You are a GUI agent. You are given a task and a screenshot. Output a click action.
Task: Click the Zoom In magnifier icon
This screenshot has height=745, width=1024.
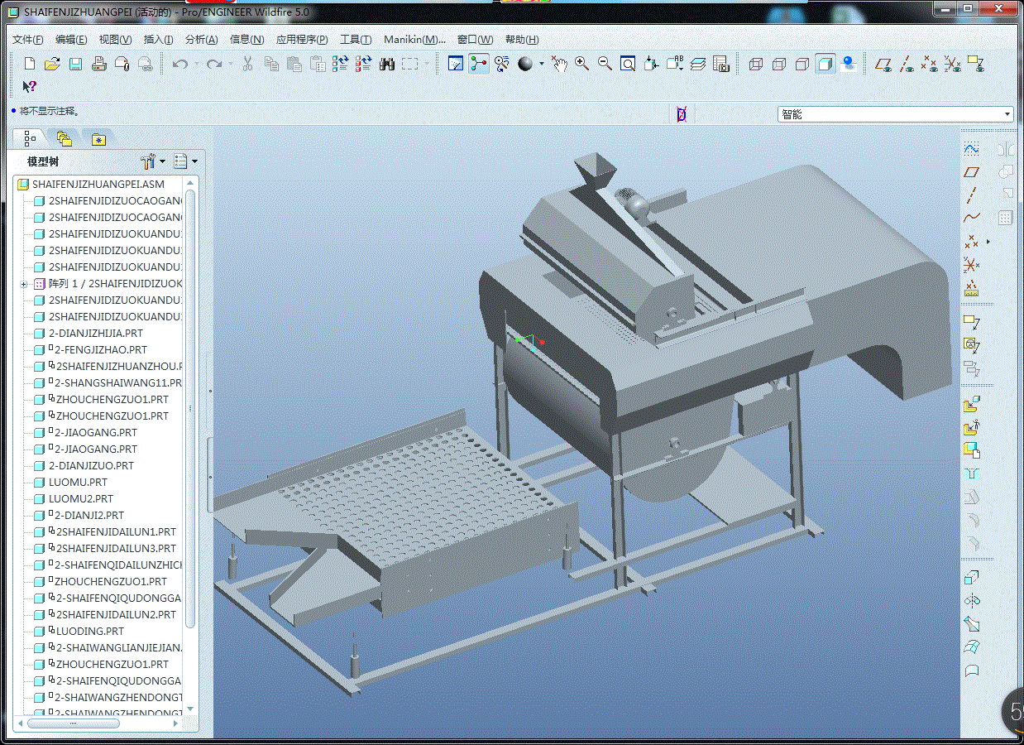pyautogui.click(x=581, y=64)
